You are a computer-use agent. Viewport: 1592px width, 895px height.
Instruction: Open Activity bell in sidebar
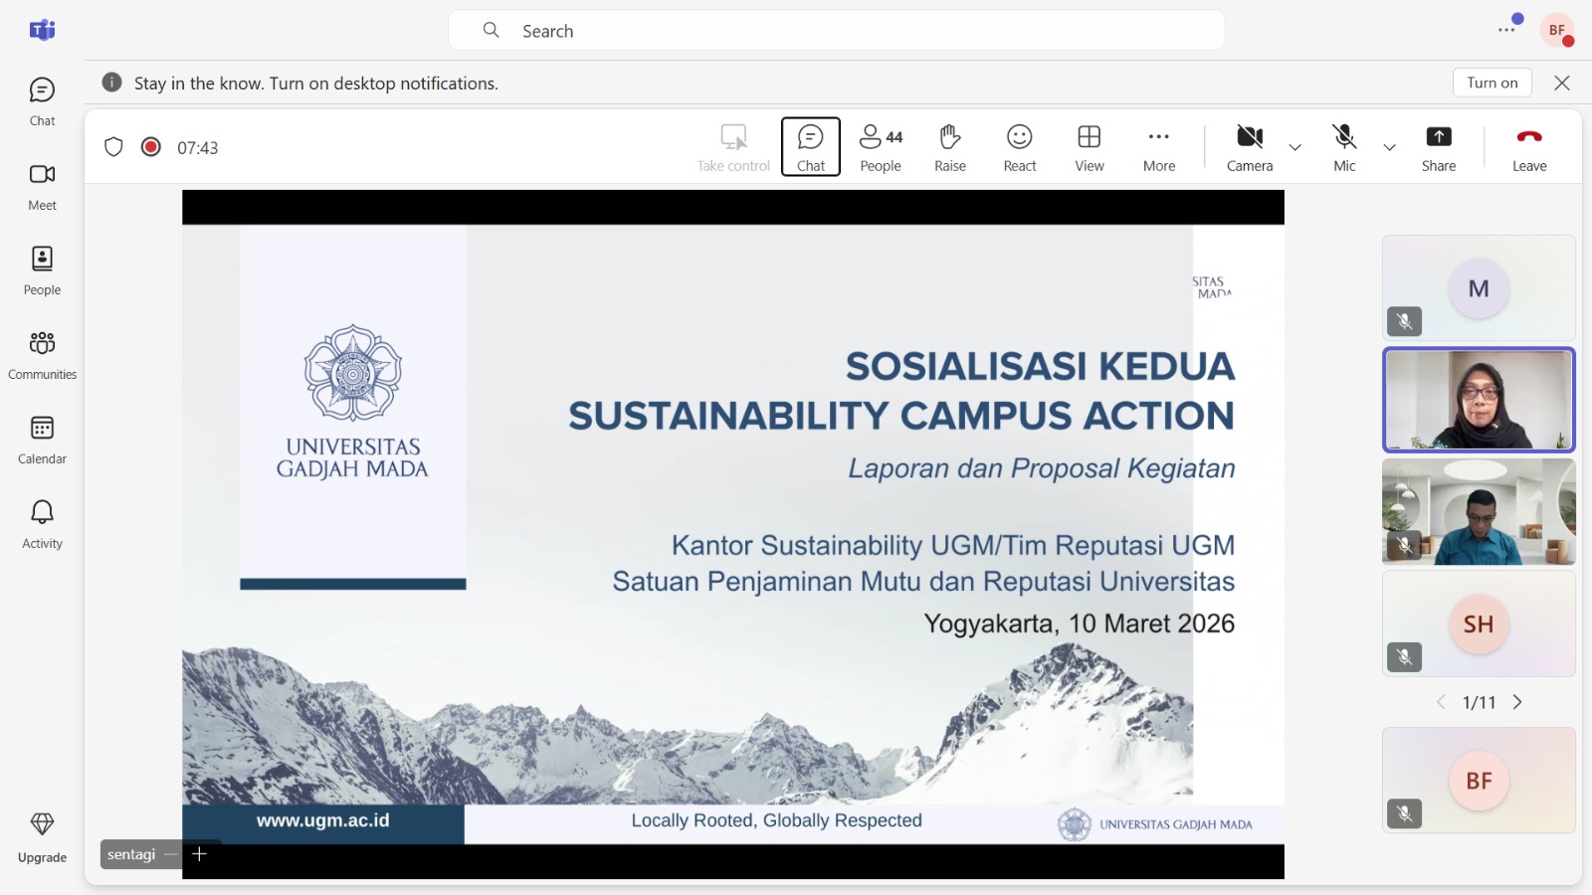(42, 523)
